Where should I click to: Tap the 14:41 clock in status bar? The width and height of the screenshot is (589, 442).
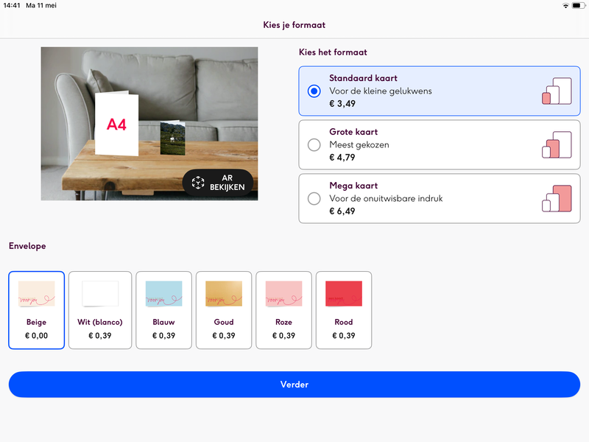point(12,6)
